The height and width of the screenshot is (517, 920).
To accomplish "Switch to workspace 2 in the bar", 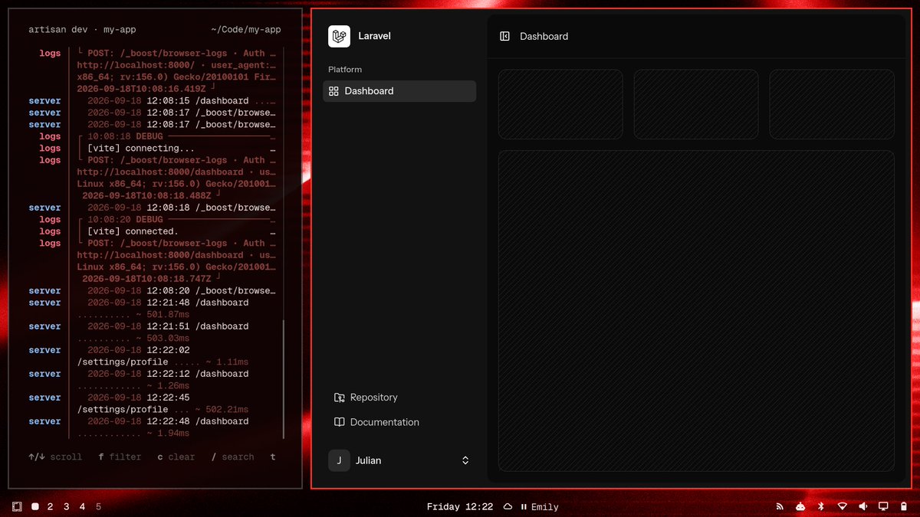I will (x=51, y=506).
